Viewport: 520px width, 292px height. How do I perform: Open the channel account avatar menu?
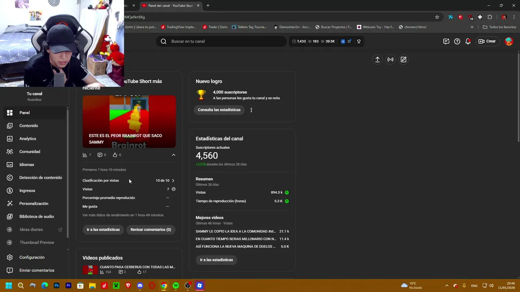509,41
